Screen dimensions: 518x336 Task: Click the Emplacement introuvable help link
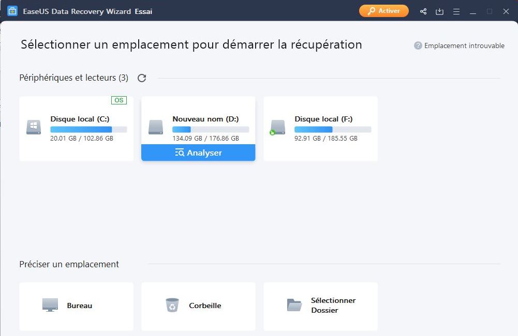click(x=464, y=45)
